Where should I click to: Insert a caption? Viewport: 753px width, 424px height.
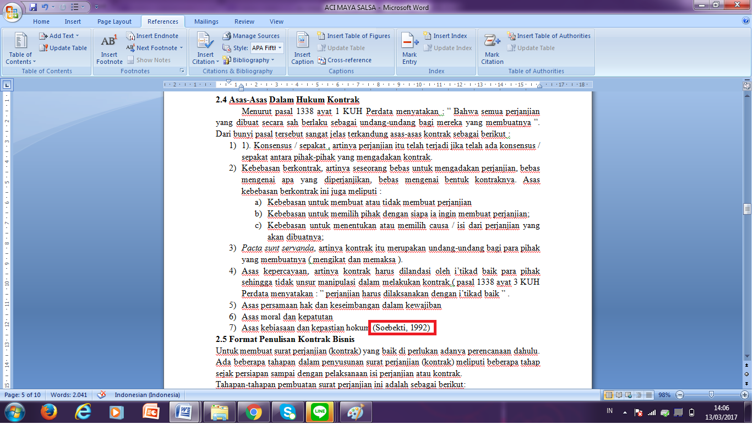(x=302, y=48)
